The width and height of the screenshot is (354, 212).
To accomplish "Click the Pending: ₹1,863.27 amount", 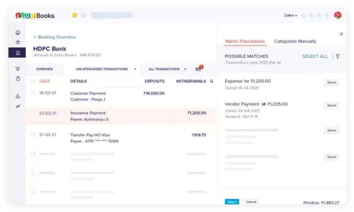I will coord(321,203).
